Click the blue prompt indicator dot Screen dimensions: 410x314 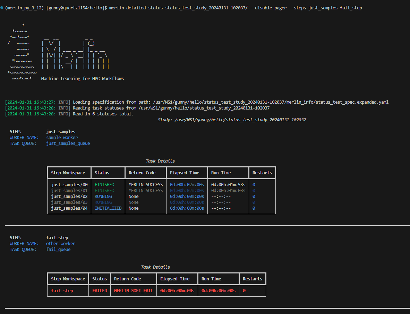2,8
